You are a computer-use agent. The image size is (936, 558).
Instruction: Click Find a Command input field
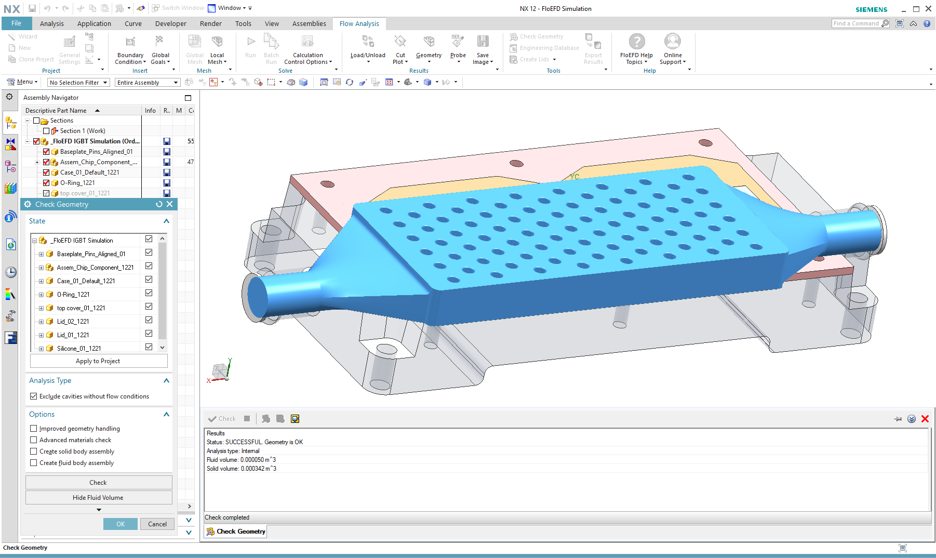(857, 23)
